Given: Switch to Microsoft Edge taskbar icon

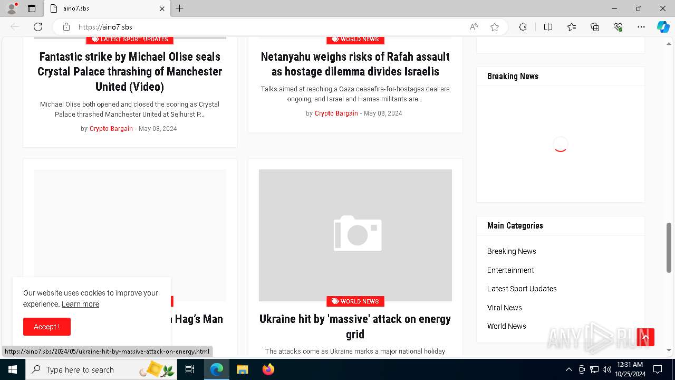Looking at the screenshot, I should pos(217,369).
